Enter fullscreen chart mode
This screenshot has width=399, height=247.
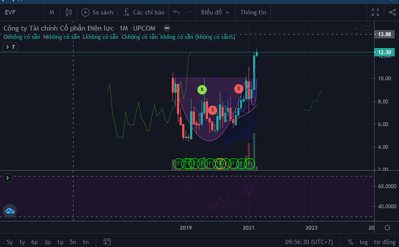coord(375,12)
